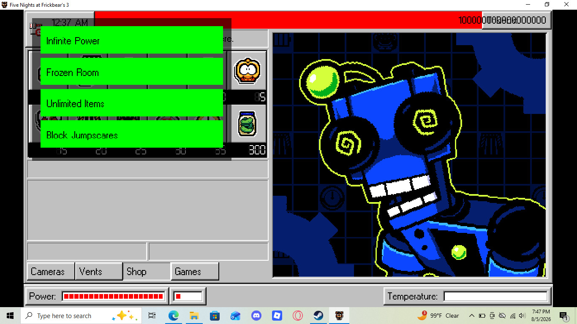Open Discord from the taskbar
577x324 pixels.
[256, 316]
